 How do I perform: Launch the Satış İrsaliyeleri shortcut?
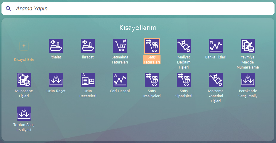point(152,80)
